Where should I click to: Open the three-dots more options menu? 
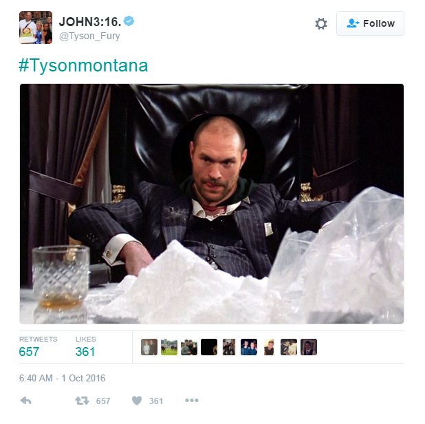[x=192, y=400]
